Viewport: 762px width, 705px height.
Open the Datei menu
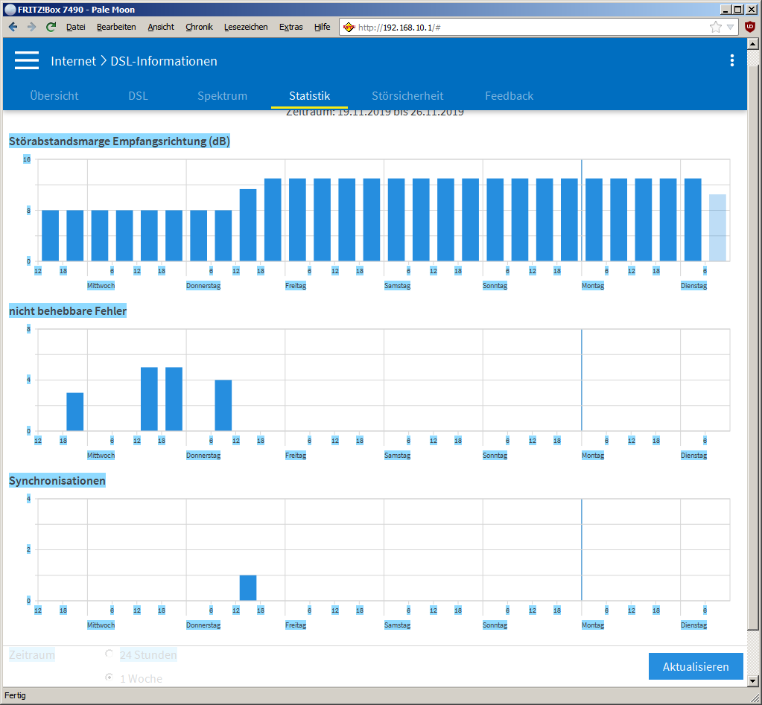(76, 28)
